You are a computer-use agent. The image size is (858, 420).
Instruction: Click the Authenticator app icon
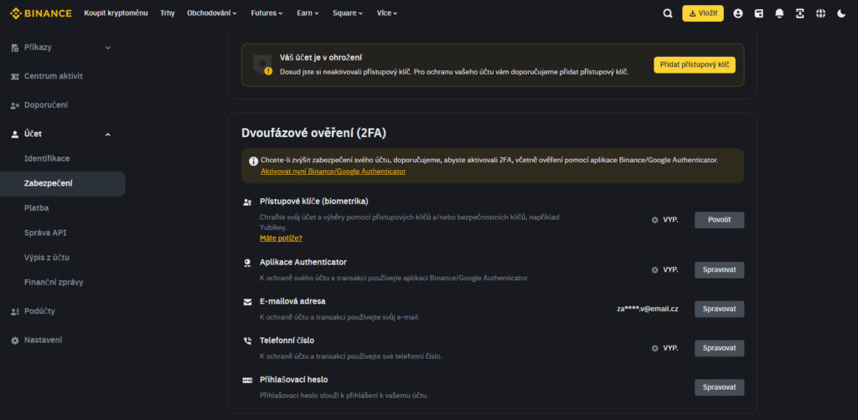tap(247, 264)
